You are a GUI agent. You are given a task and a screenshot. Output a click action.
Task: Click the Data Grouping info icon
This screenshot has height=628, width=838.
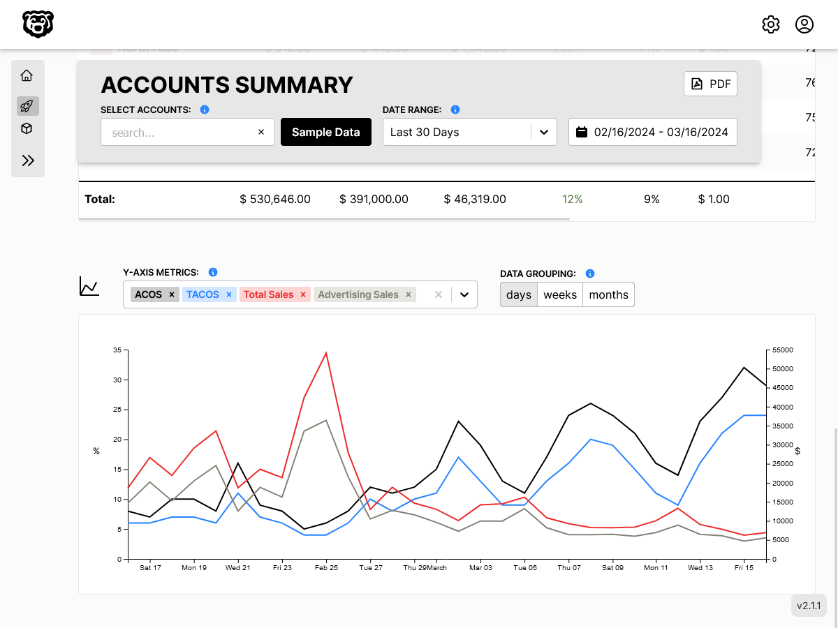coord(589,274)
